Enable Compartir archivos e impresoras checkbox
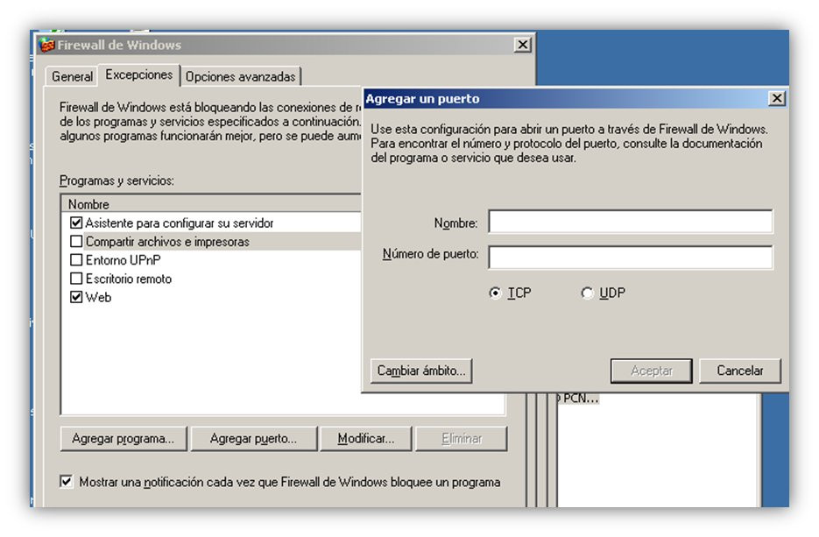This screenshot has width=819, height=537. (76, 241)
